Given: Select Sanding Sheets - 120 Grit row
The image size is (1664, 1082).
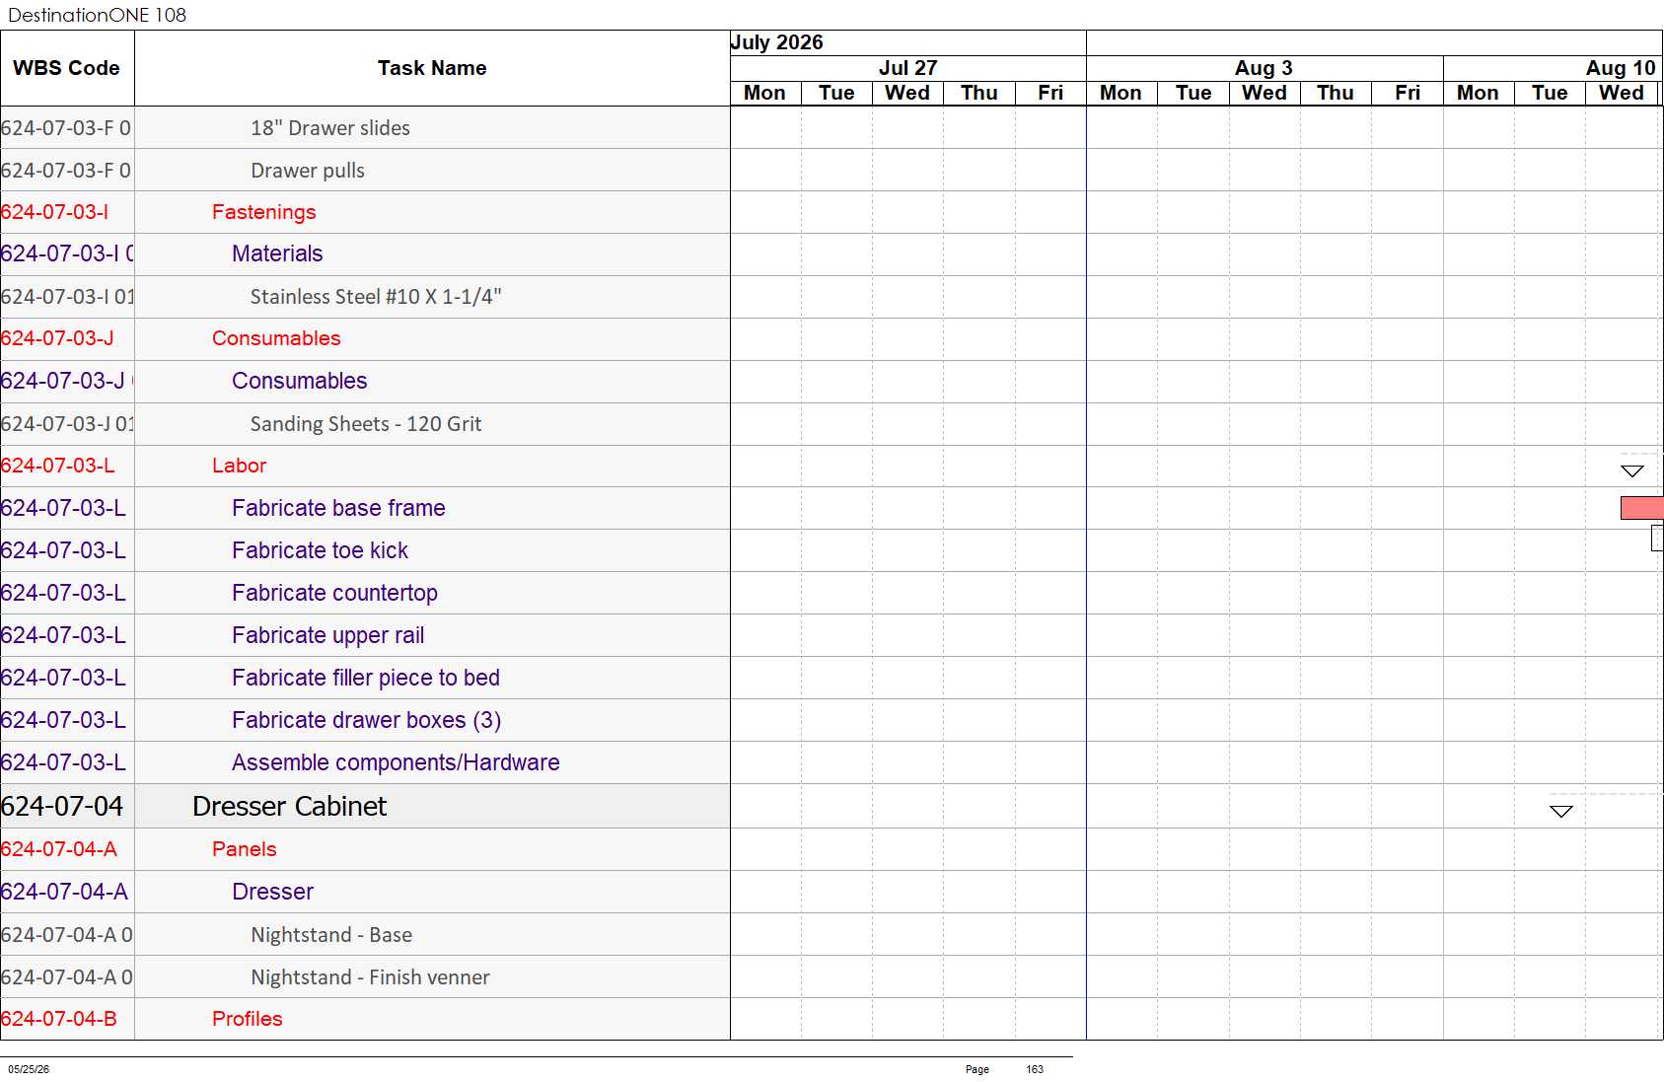Looking at the screenshot, I should (366, 424).
